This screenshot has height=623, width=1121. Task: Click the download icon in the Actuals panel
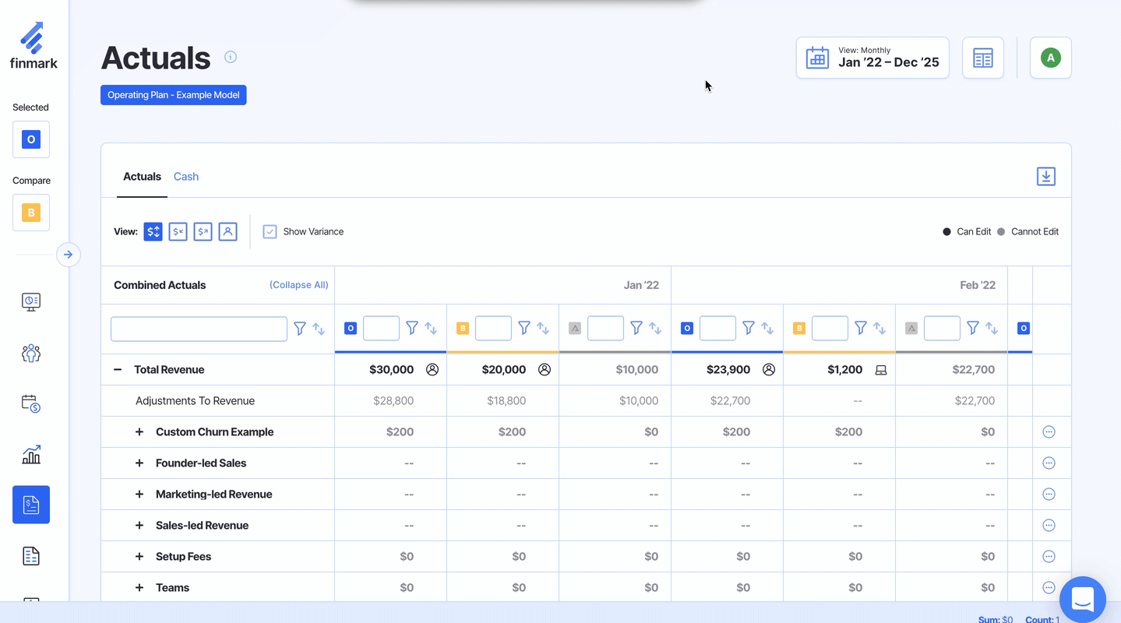[1045, 177]
